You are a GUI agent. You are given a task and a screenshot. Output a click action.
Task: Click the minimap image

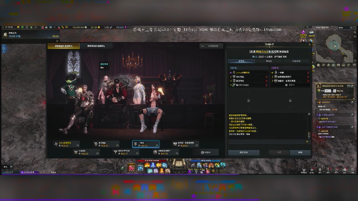pos(335,47)
